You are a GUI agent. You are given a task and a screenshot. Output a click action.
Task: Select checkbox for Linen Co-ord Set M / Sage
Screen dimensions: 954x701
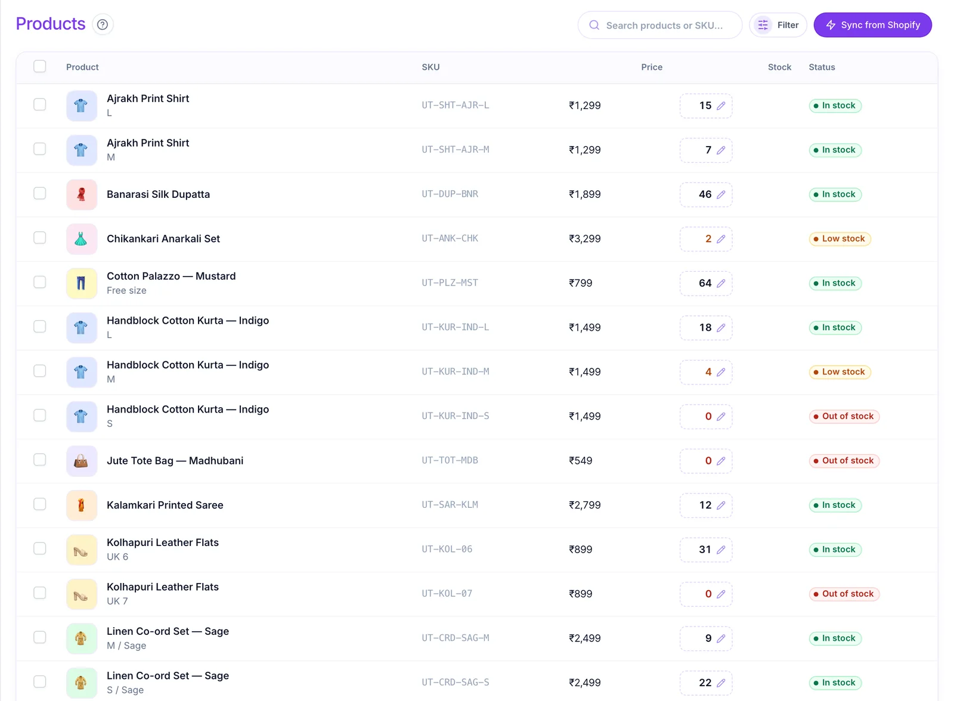point(40,637)
